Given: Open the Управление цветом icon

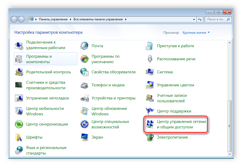Looking at the screenshot, I should click(x=150, y=85).
